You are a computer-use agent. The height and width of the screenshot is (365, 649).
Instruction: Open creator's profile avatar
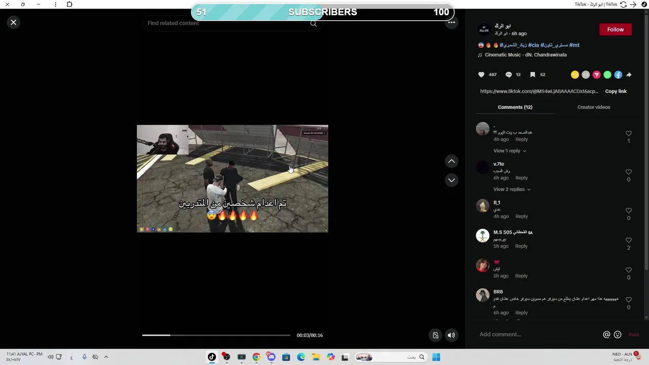484,29
